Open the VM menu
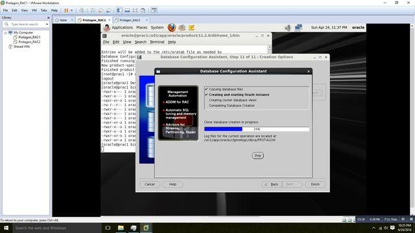The height and width of the screenshot is (233, 415). (x=34, y=10)
